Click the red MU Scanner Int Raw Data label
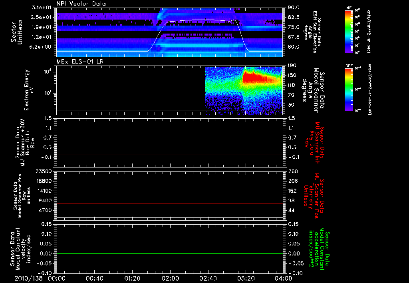Screen dimensions: 409x283 314,143
